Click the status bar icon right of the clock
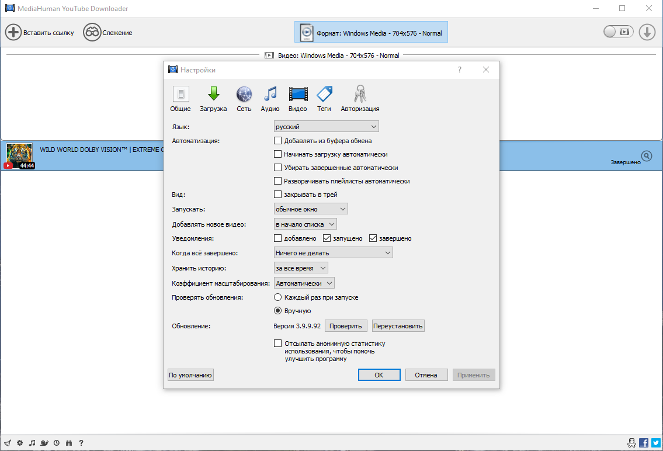Viewport: 663px width, 451px height. (x=69, y=443)
